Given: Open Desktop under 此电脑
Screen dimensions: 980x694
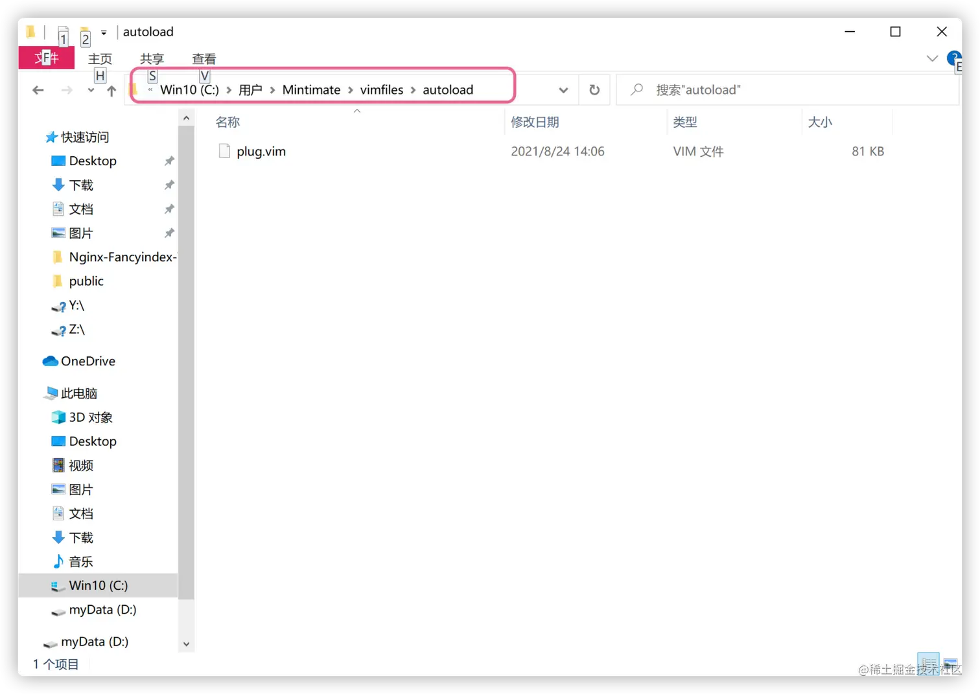Looking at the screenshot, I should coord(93,441).
